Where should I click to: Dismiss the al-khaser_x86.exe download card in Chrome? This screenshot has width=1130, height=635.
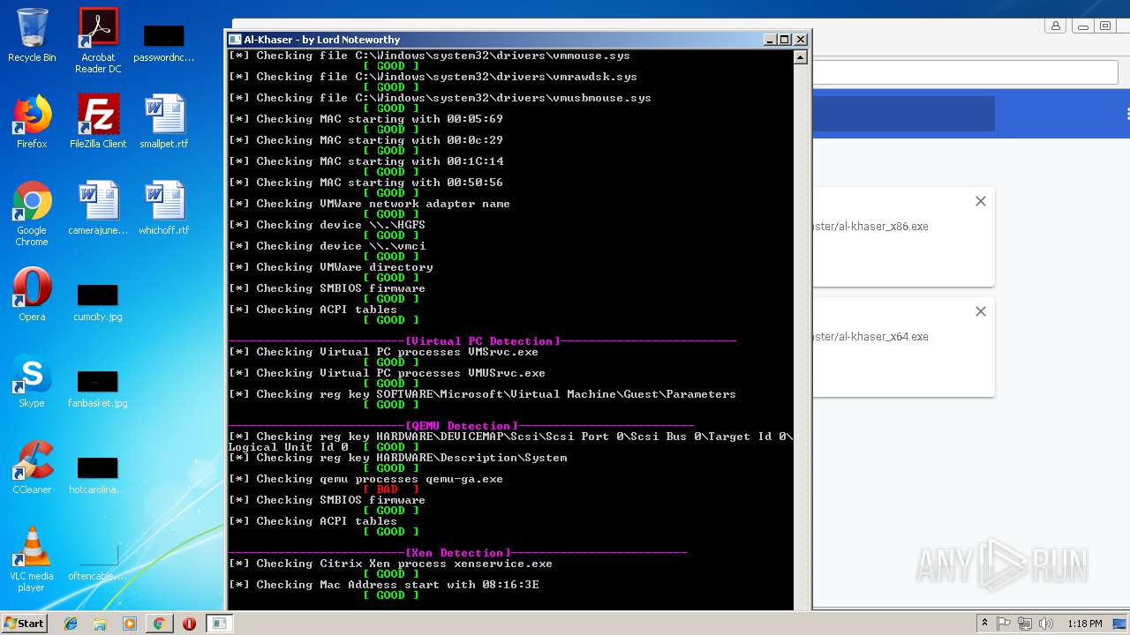[x=980, y=201]
